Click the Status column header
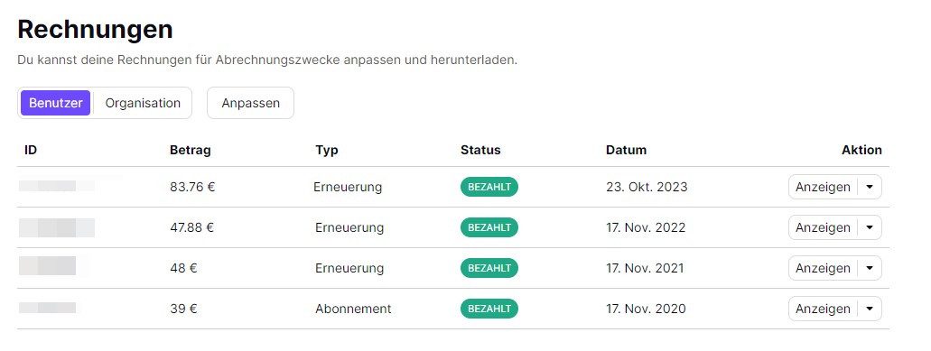Screen dimensions: 931x351 click(x=480, y=150)
